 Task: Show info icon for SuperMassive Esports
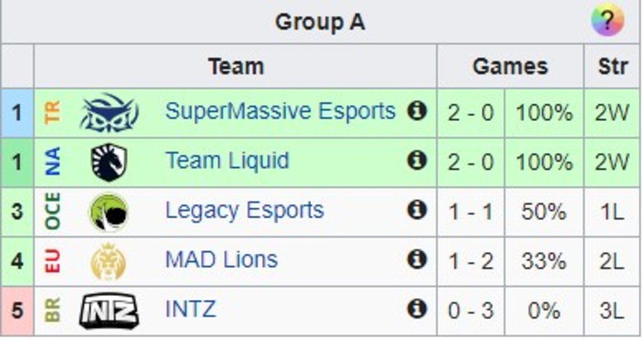pos(417,112)
